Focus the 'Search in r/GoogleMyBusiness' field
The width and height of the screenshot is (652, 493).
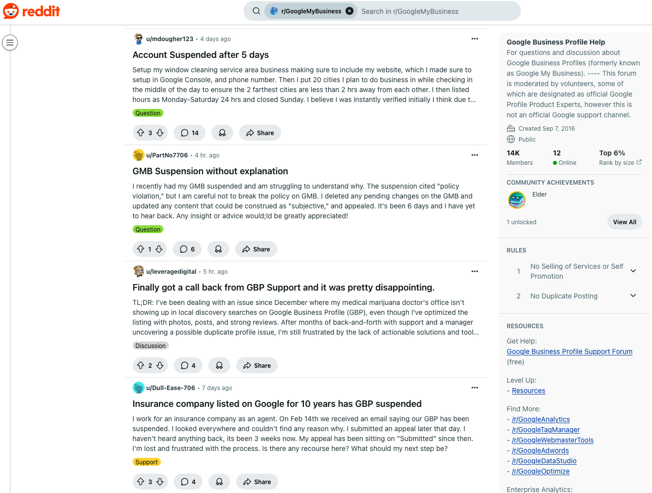click(x=436, y=11)
